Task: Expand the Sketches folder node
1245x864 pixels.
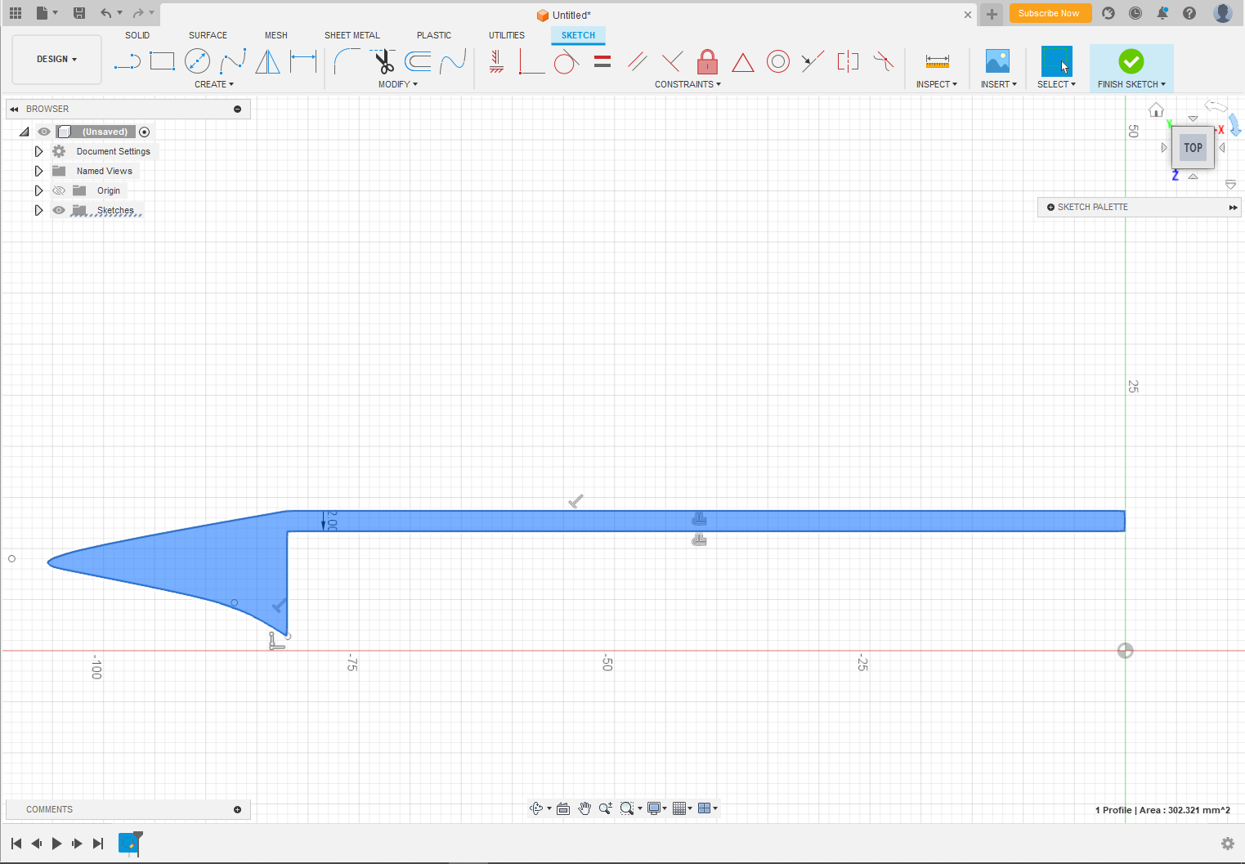Action: (x=38, y=210)
